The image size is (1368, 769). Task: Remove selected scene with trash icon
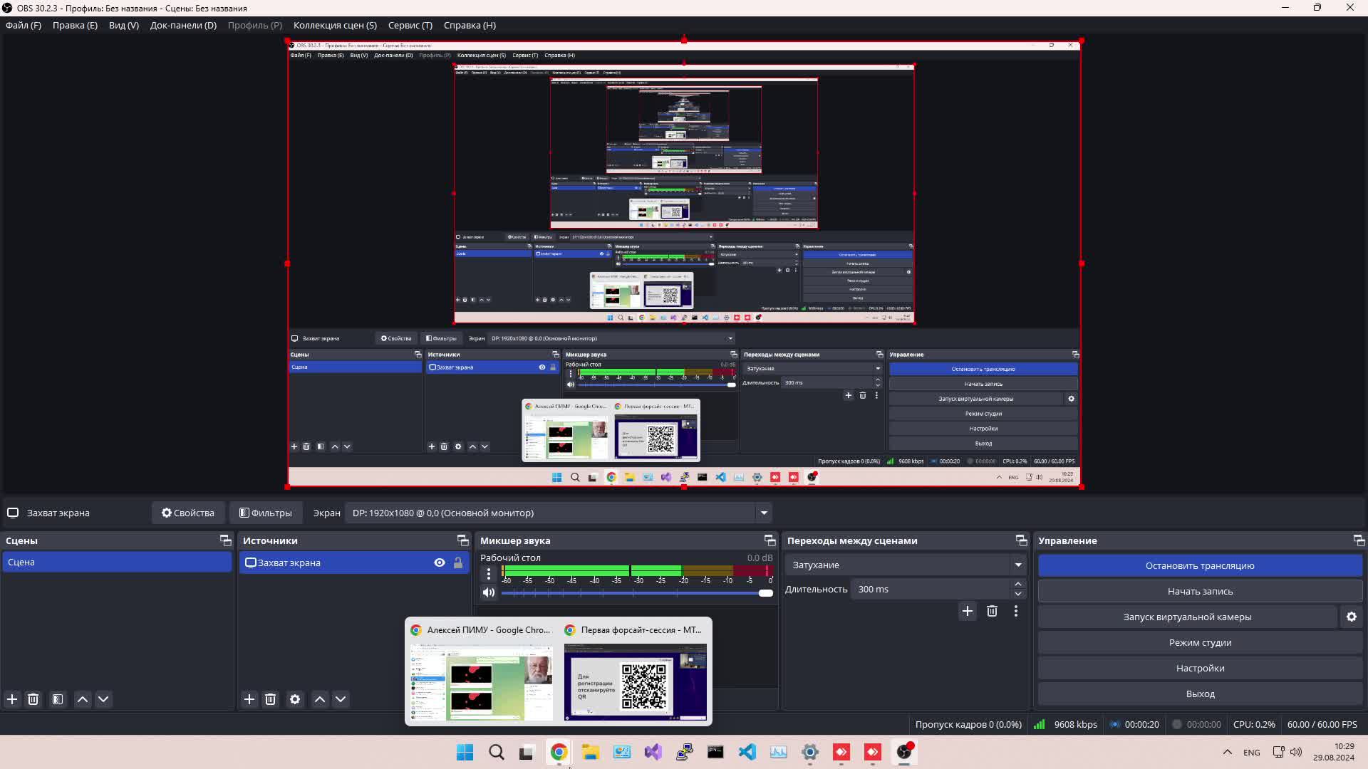[x=33, y=699]
